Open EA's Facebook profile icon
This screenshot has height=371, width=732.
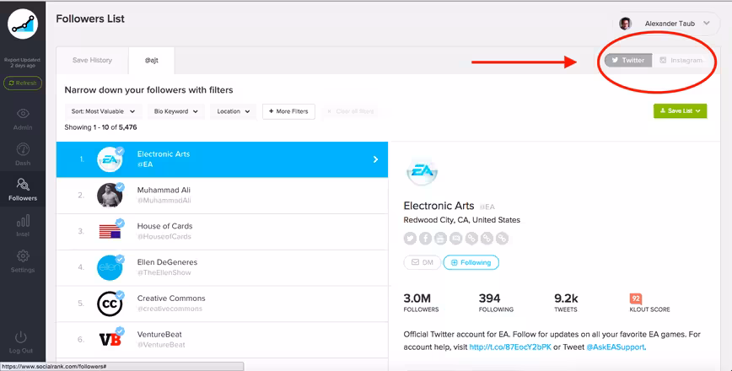point(425,239)
